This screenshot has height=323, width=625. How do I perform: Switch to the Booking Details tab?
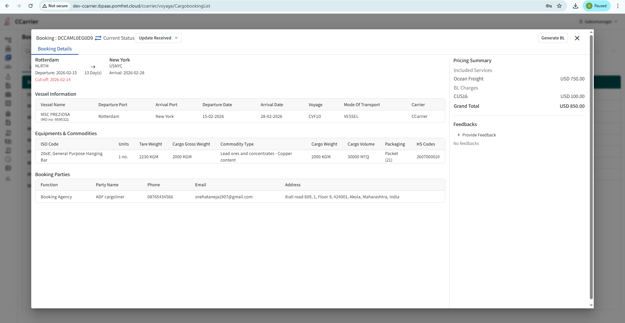pyautogui.click(x=55, y=49)
